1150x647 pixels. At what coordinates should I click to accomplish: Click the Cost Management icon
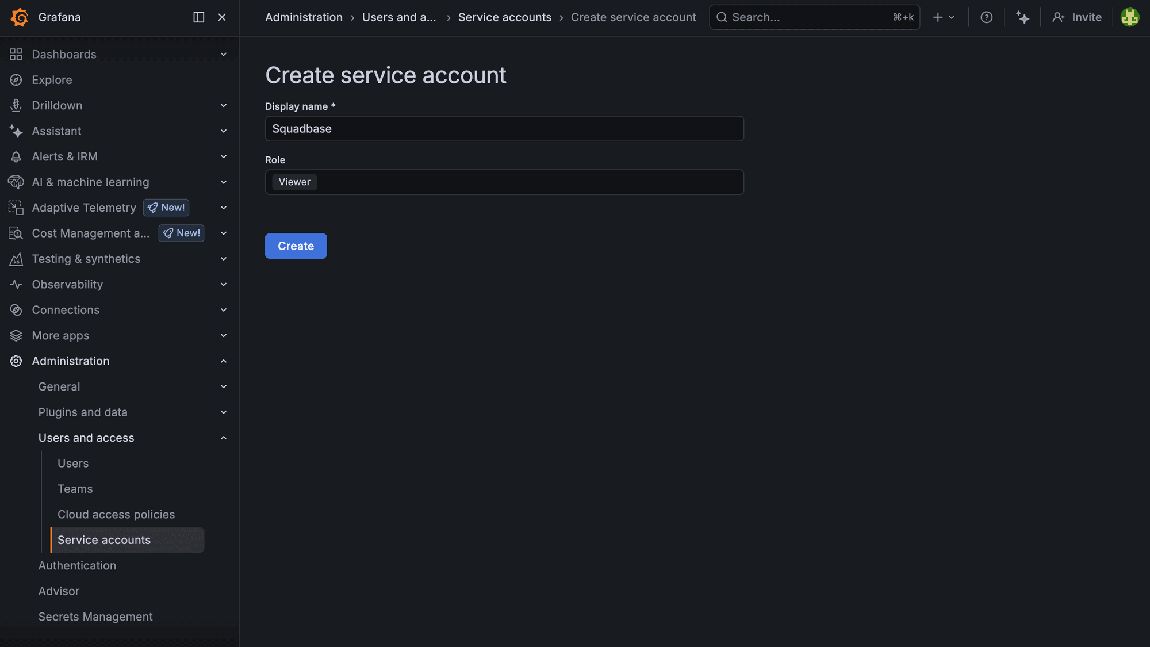(x=16, y=233)
